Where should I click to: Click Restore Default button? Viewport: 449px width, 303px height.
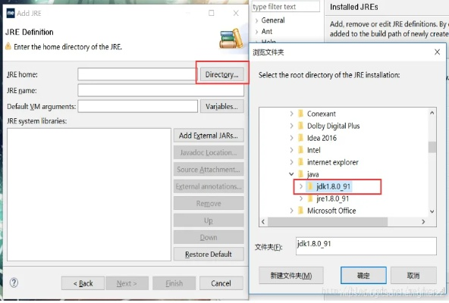(x=209, y=254)
